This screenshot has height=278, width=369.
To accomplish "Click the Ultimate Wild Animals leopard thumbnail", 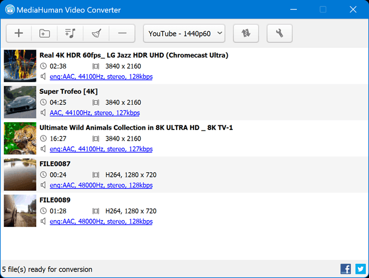I will click(x=20, y=138).
